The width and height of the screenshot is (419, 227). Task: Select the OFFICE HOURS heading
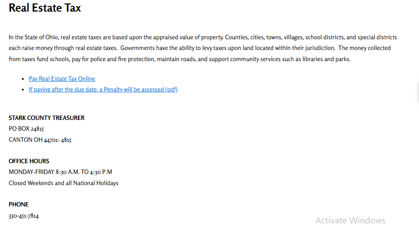pyautogui.click(x=29, y=161)
